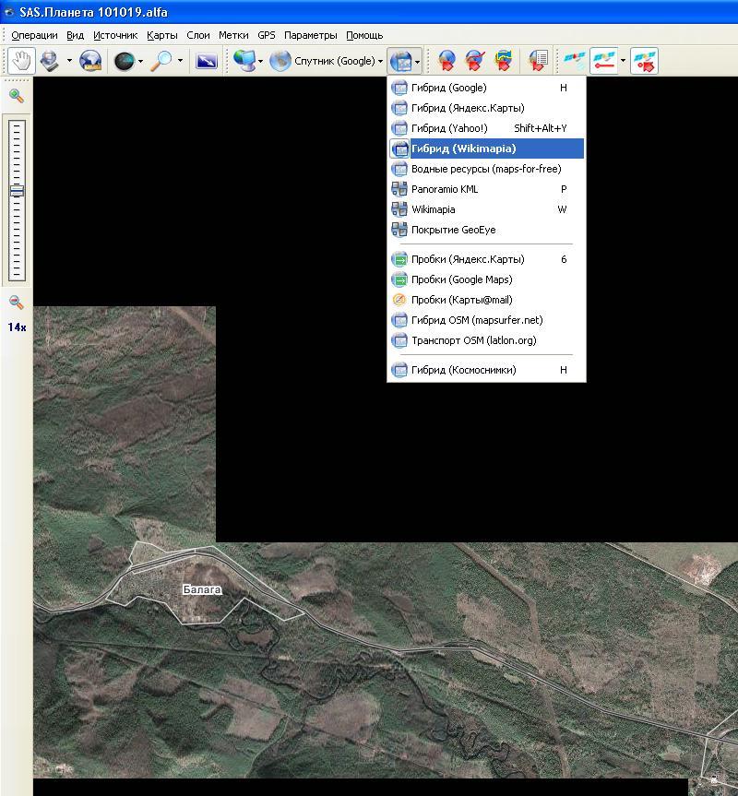
Task: Expand the dropdown arrow beside magnifier search
Action: 180,61
